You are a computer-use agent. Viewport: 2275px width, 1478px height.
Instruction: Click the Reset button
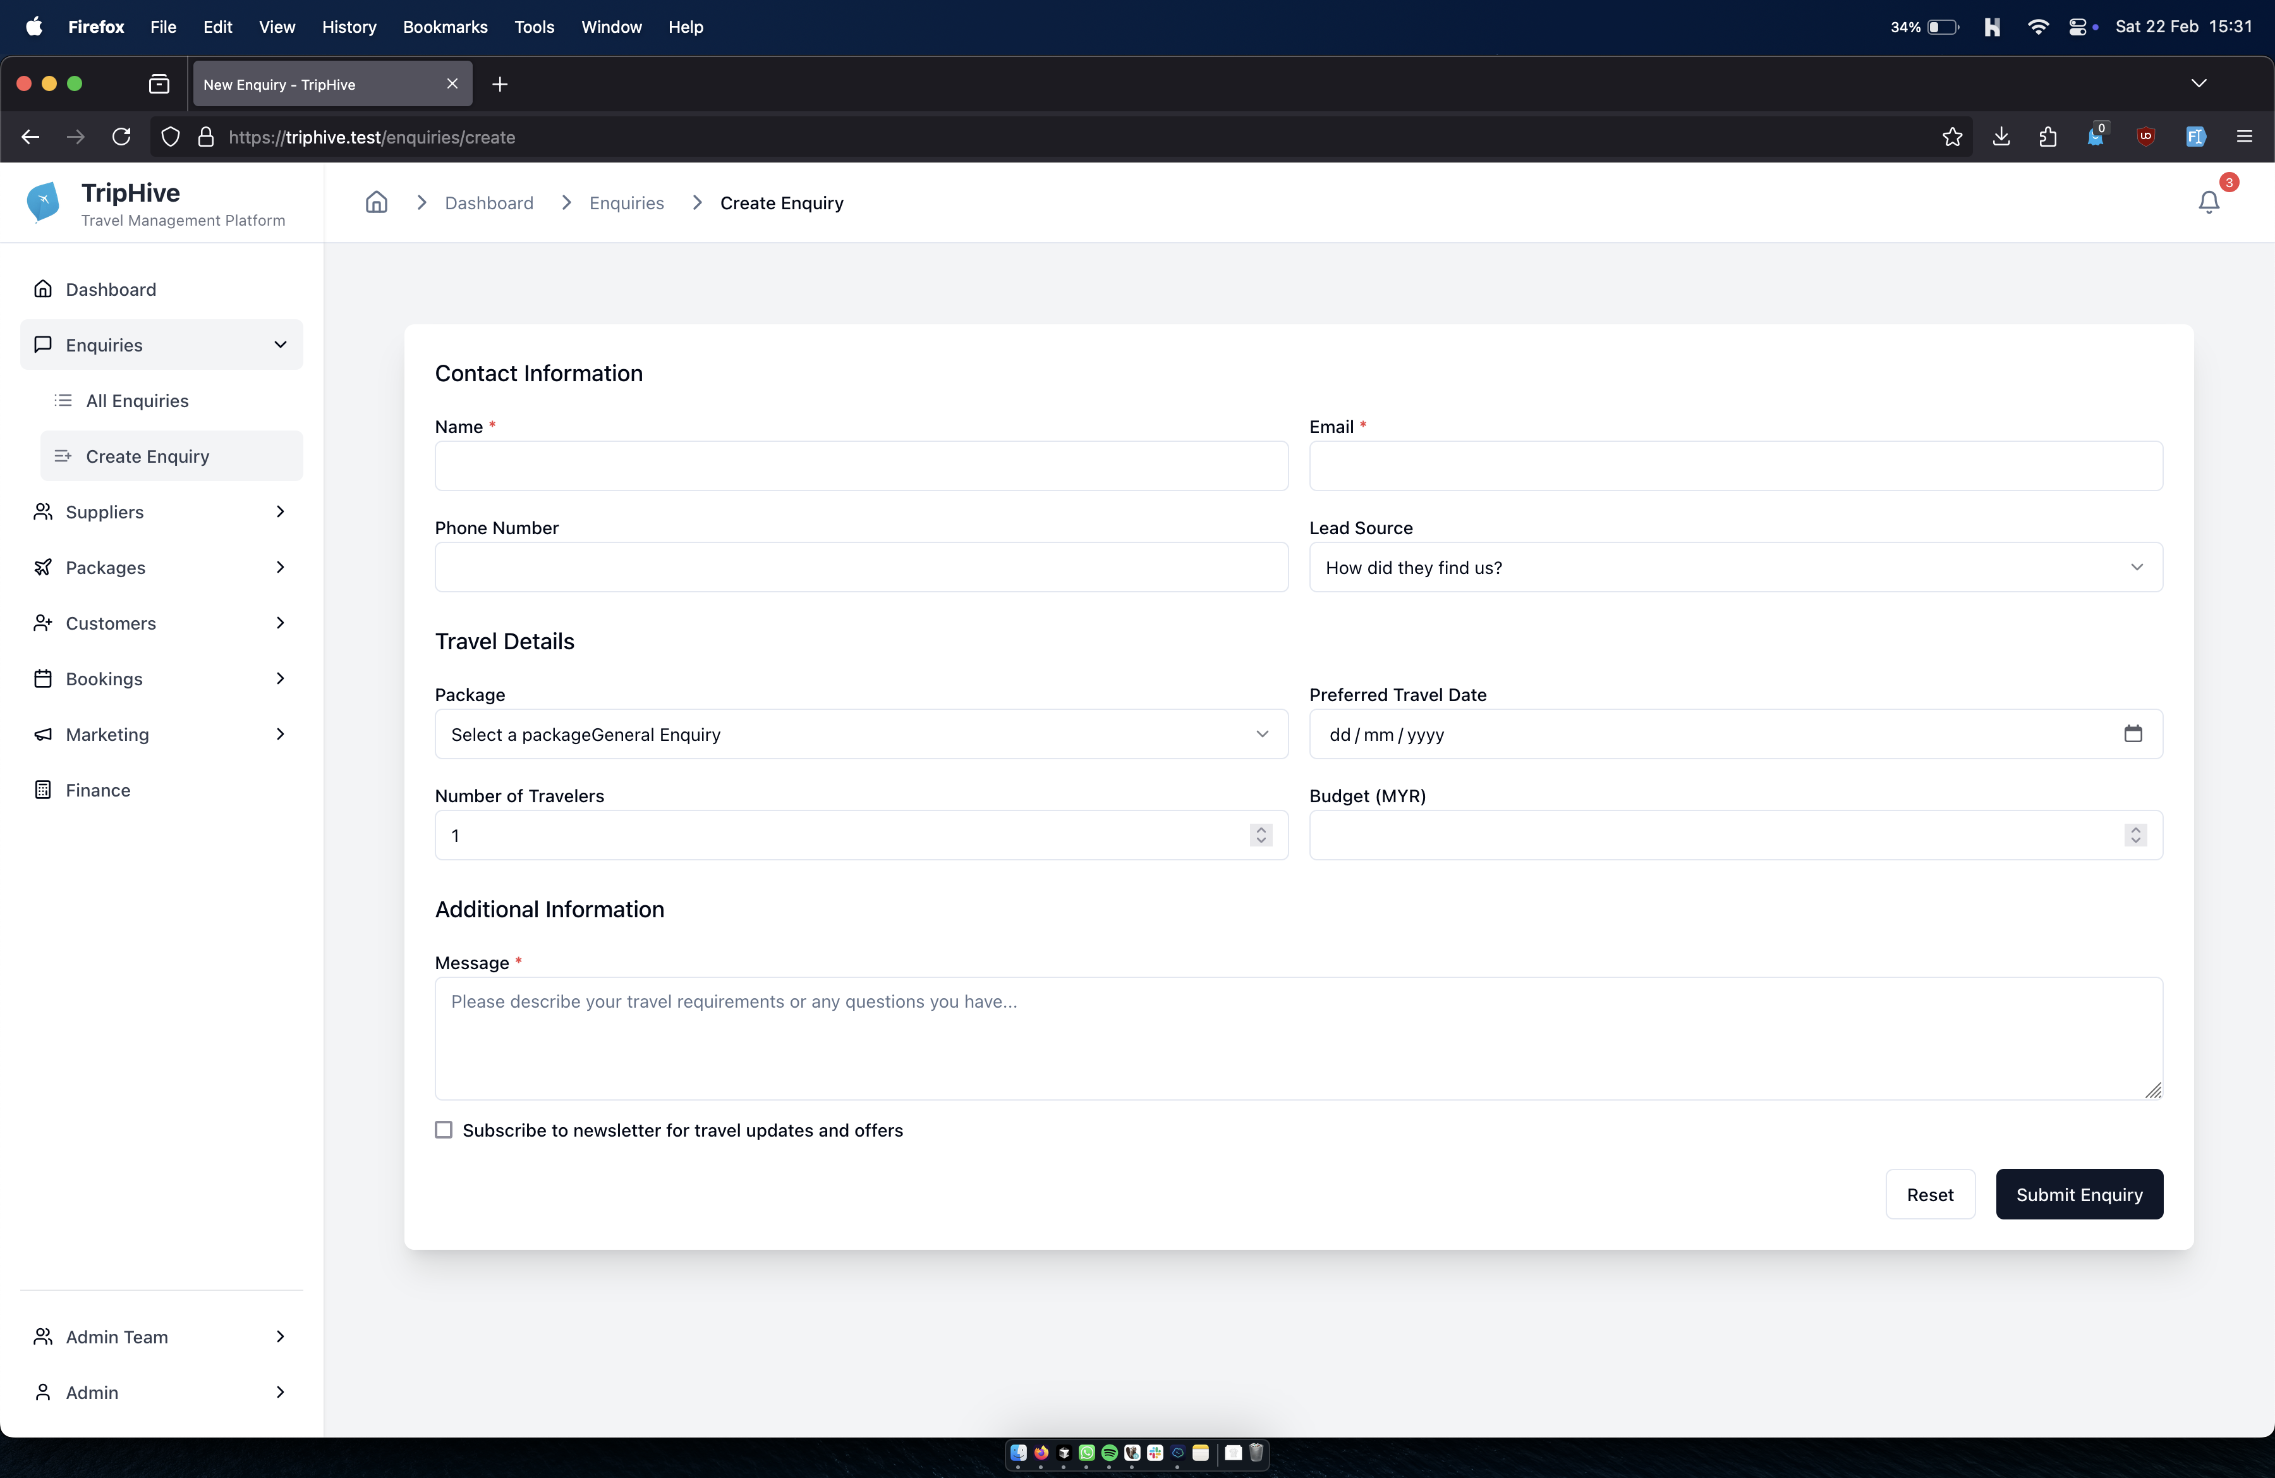(x=1929, y=1193)
